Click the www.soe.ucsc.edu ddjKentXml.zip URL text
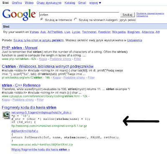The height and width of the screenshot is (155, 167). tap(42, 145)
